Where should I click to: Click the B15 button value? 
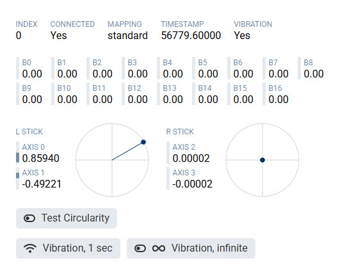243,100
